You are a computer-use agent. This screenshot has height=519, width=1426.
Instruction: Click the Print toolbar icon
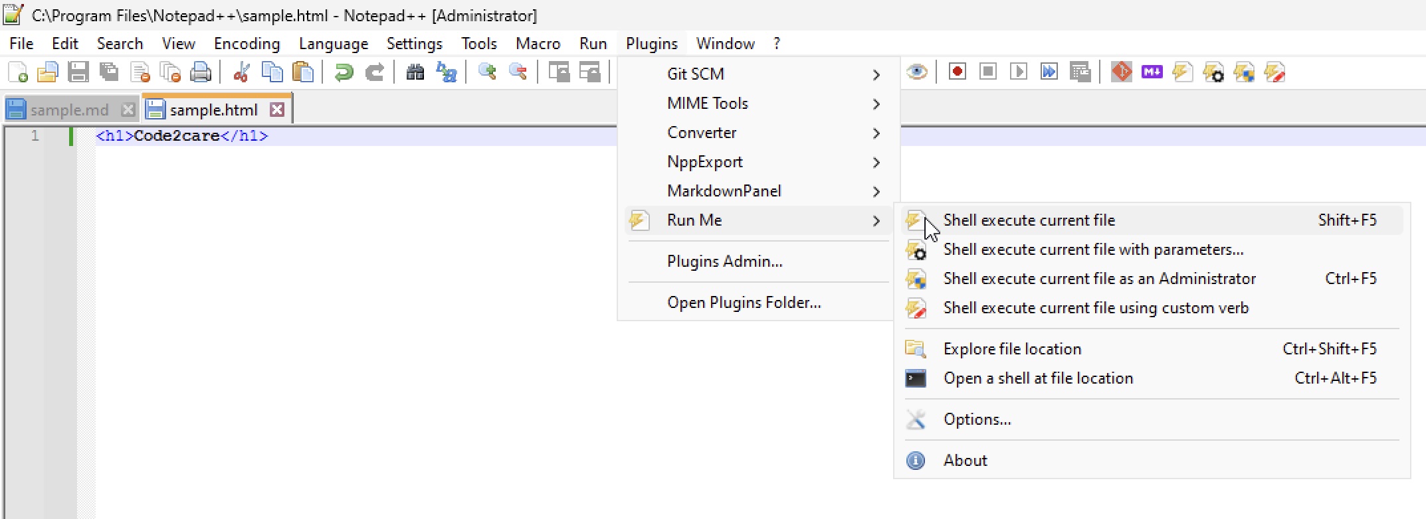point(201,72)
